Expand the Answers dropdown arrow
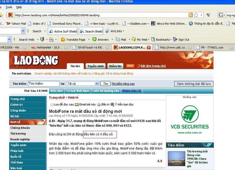235x170 pixels. 112,40
